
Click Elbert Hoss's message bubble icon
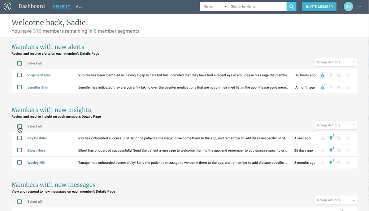(339, 151)
